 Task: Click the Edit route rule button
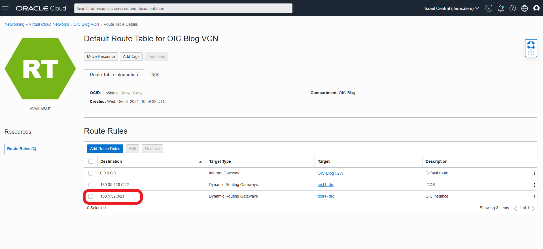point(133,149)
